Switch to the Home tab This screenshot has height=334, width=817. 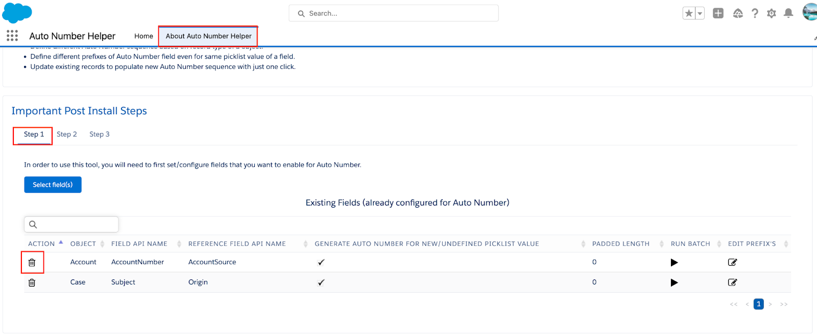coord(143,36)
